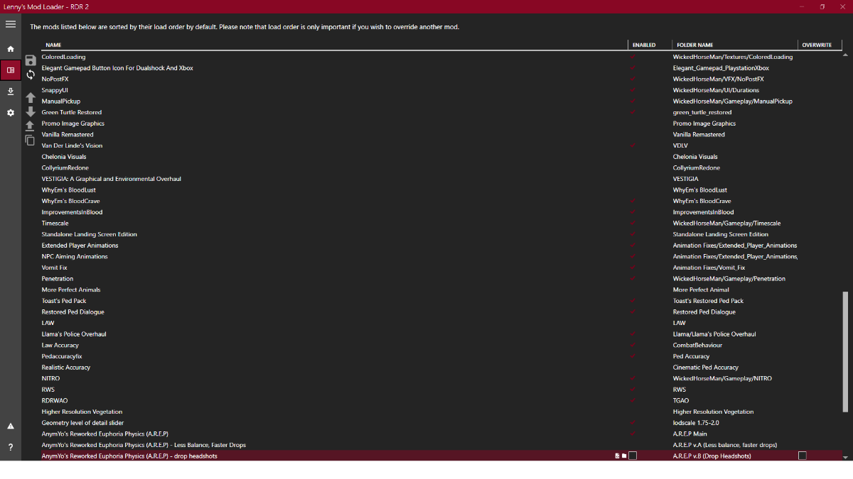Open the Downloads page in sidebar
The image size is (853, 479).
tap(10, 92)
